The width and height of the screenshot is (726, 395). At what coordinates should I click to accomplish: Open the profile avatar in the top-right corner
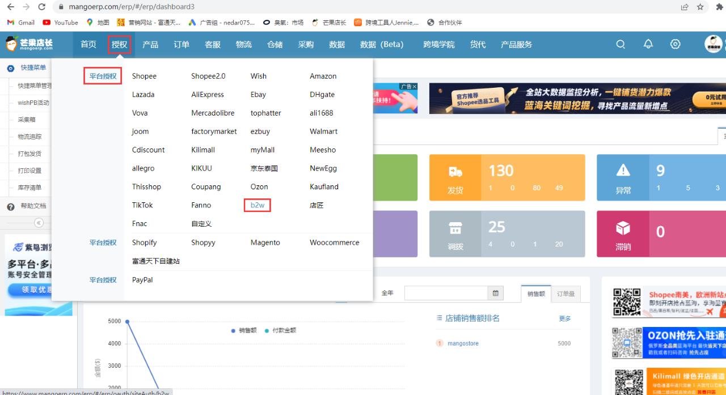pos(714,44)
